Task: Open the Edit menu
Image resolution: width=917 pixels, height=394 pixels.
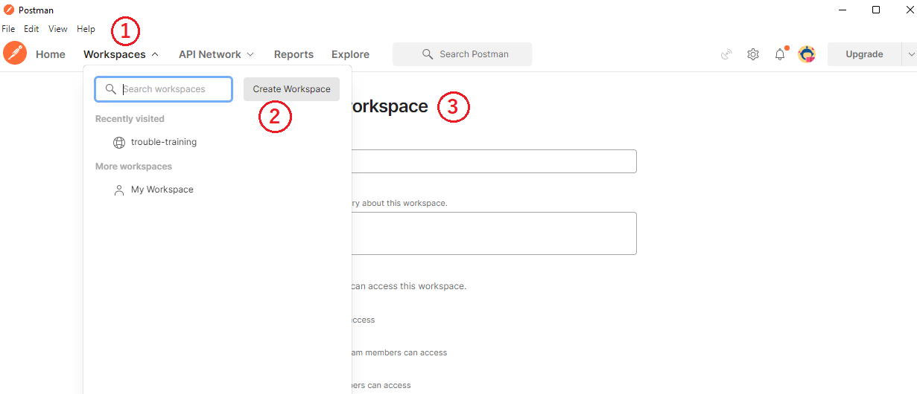Action: (x=31, y=29)
